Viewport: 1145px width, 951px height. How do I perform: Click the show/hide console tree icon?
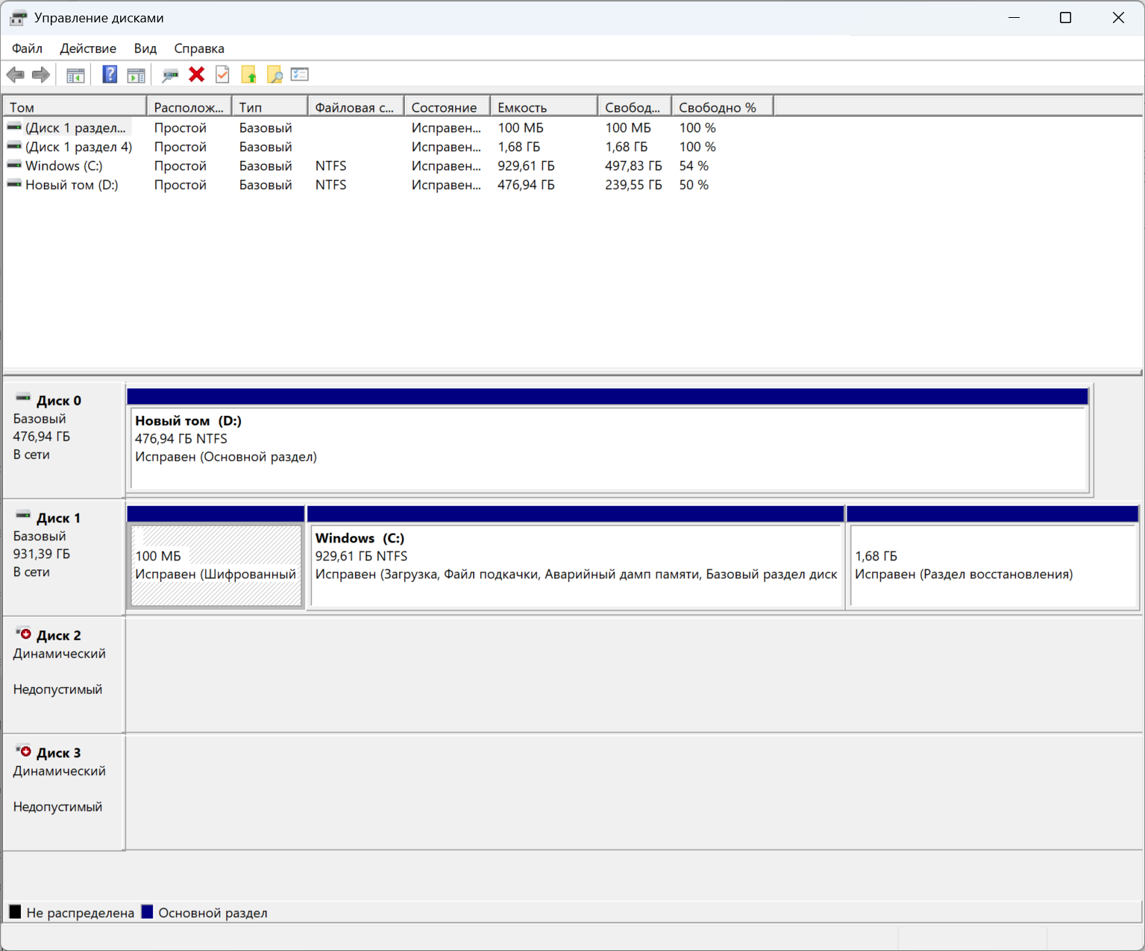click(x=75, y=75)
